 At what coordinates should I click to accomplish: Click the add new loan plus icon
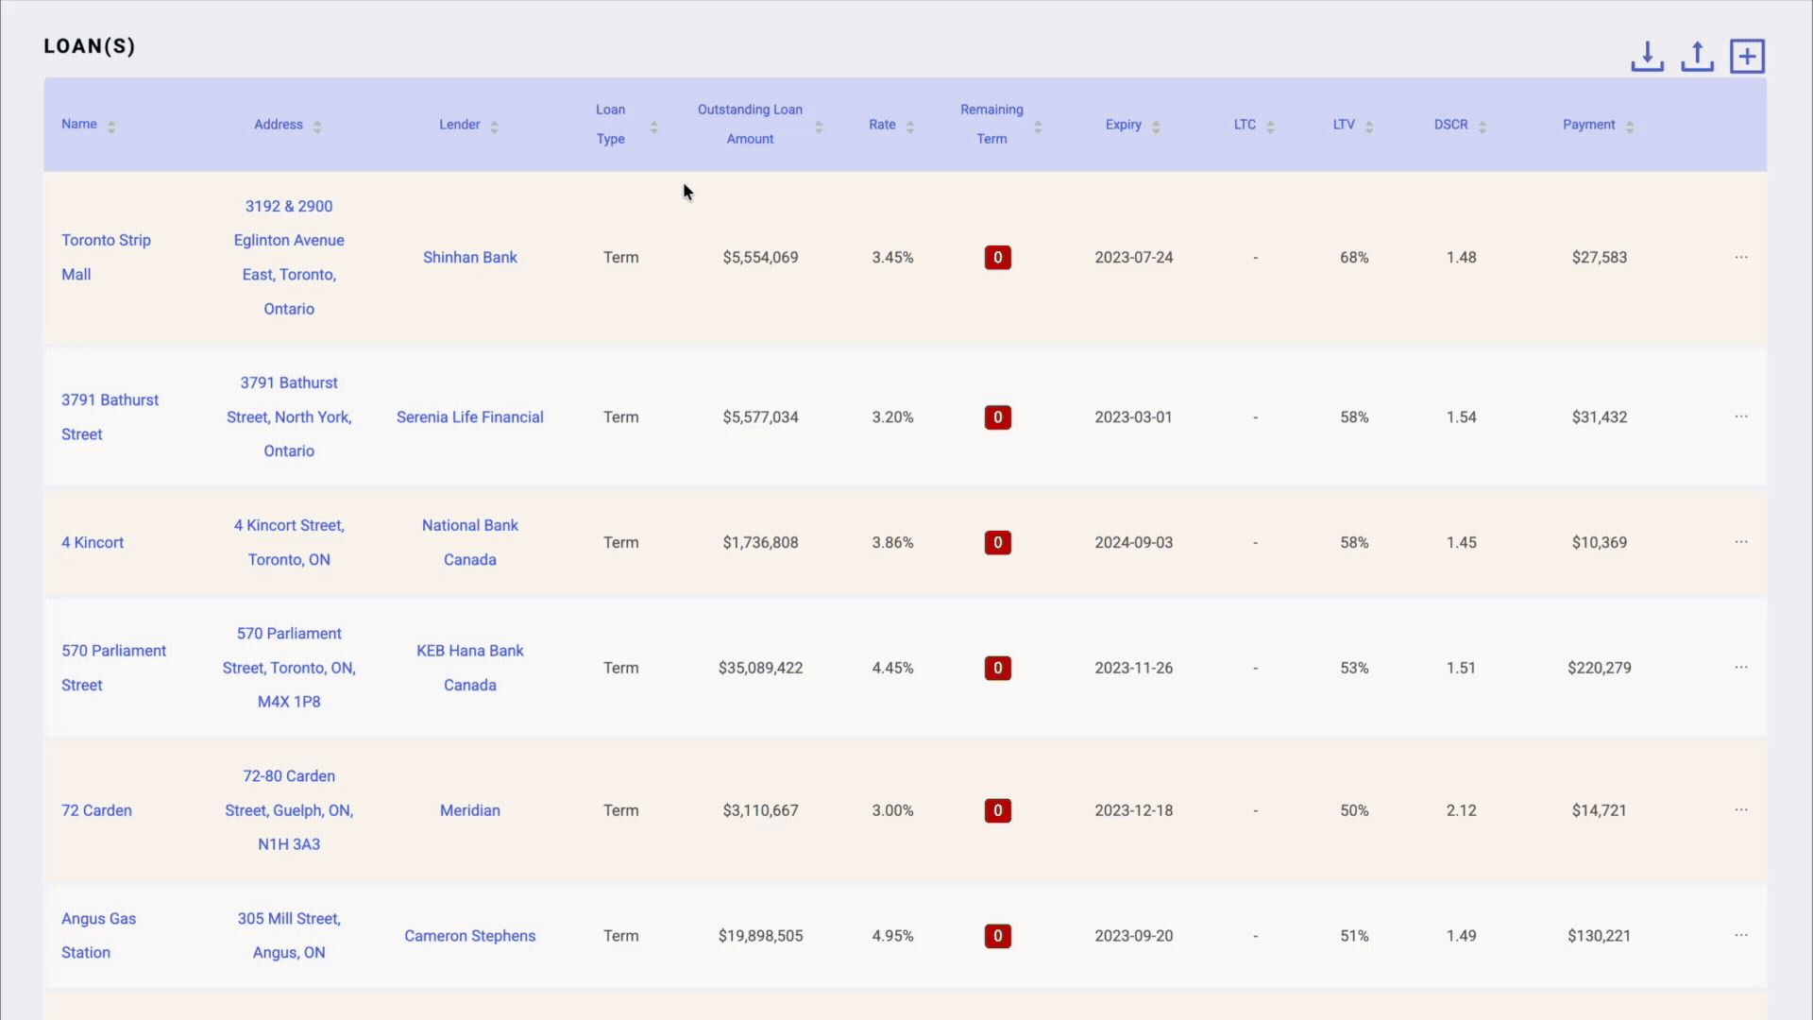(1747, 57)
